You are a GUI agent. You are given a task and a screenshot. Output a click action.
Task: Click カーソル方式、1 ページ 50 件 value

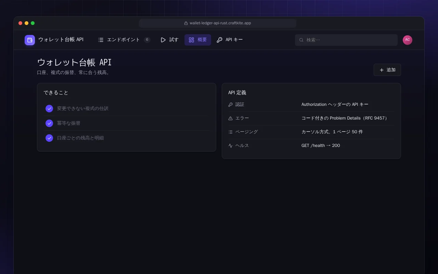pos(332,132)
